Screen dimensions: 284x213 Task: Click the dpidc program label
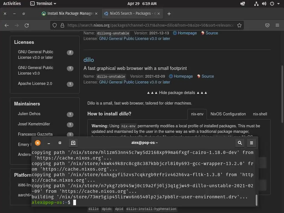pyautogui.click(x=107, y=209)
